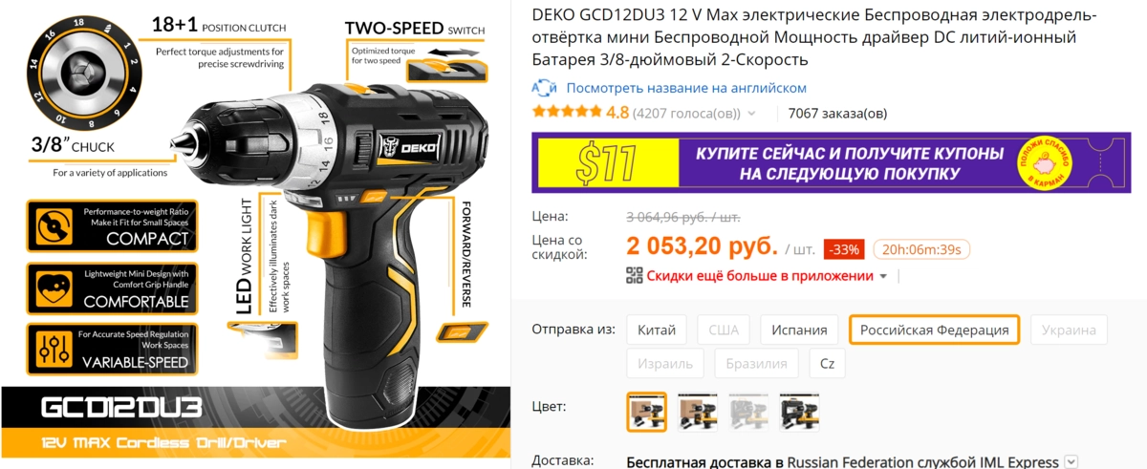1147x469 pixels.
Task: Open 'Посмотреть название на английском' link
Action: click(686, 88)
